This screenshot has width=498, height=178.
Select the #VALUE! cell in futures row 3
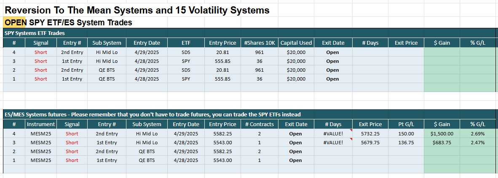pos(333,143)
